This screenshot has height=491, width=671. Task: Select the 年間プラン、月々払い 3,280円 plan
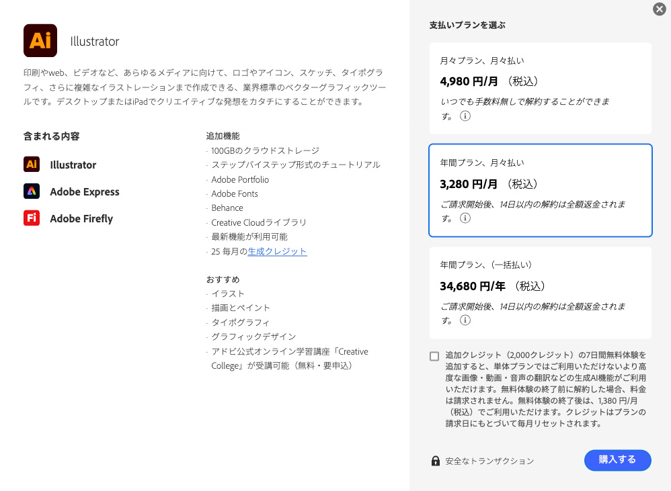[541, 190]
